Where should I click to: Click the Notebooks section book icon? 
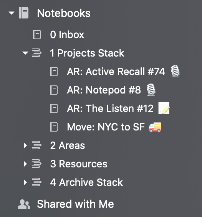pos(24,13)
